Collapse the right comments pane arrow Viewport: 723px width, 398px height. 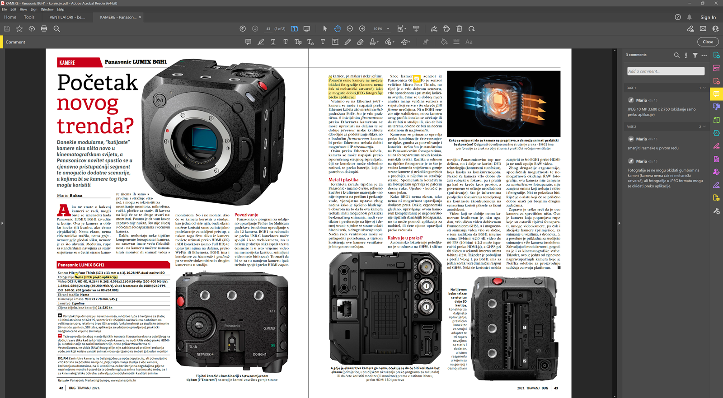pyautogui.click(x=619, y=223)
